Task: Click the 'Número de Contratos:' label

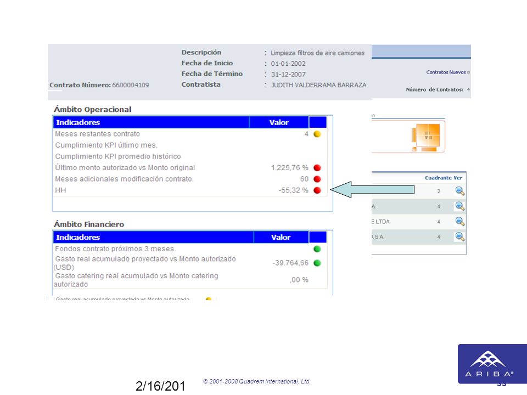Action: pos(435,89)
